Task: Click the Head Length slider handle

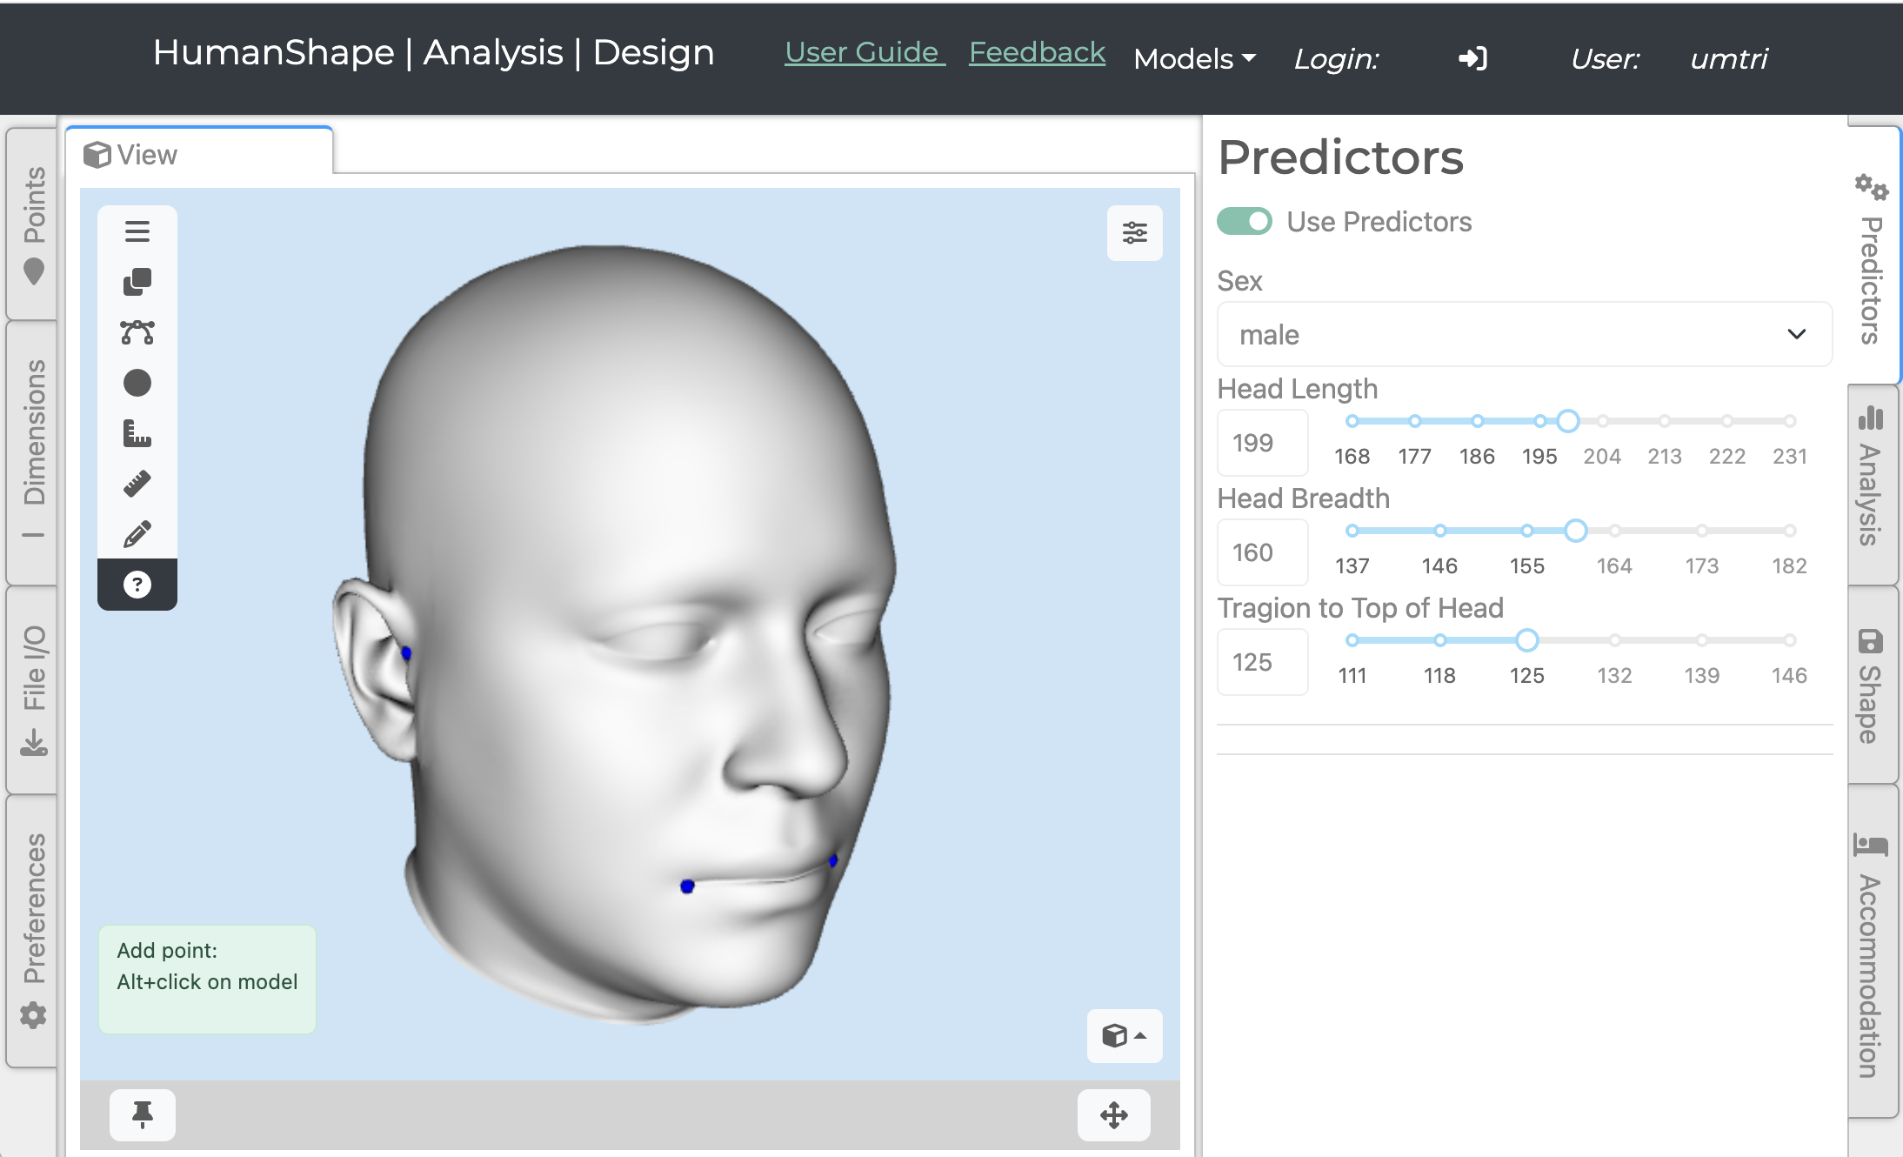Action: click(1567, 421)
